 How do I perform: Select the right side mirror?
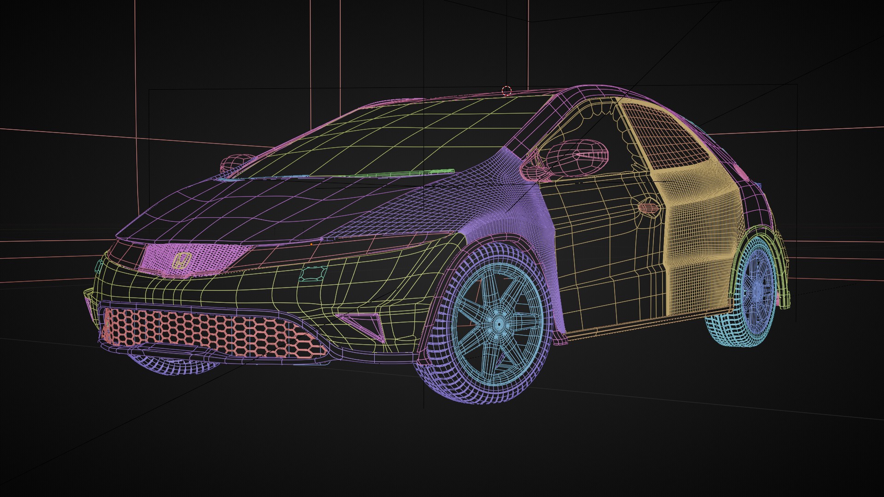(x=576, y=156)
